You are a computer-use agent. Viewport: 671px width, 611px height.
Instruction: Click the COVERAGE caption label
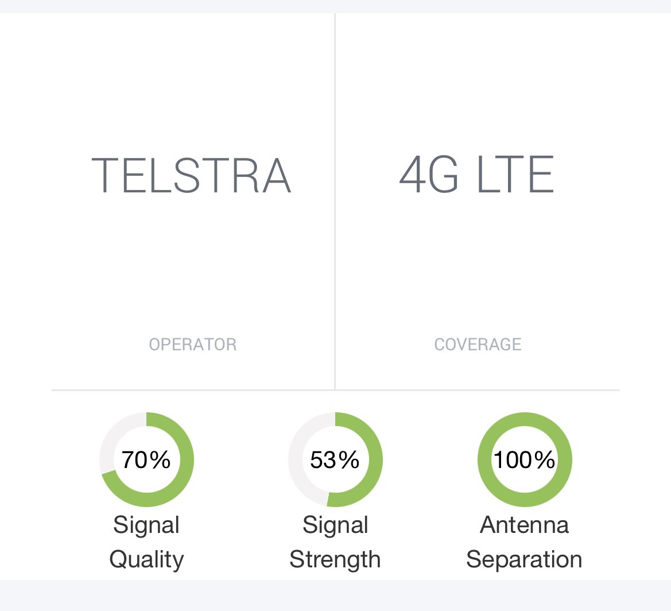tap(478, 345)
